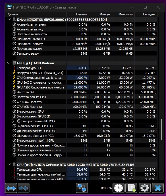Viewport: 166px width, 196px height.
Task: Click the collapse layout arrows button
Action: 24,188
